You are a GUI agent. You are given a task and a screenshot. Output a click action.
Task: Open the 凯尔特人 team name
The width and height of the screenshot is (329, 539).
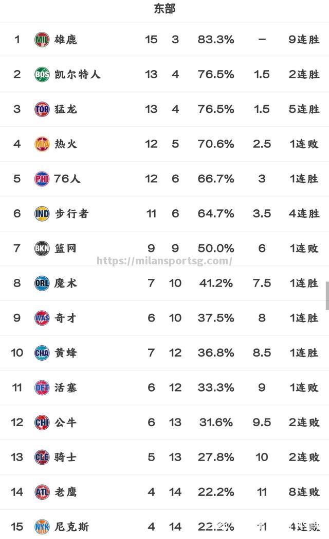pos(78,74)
